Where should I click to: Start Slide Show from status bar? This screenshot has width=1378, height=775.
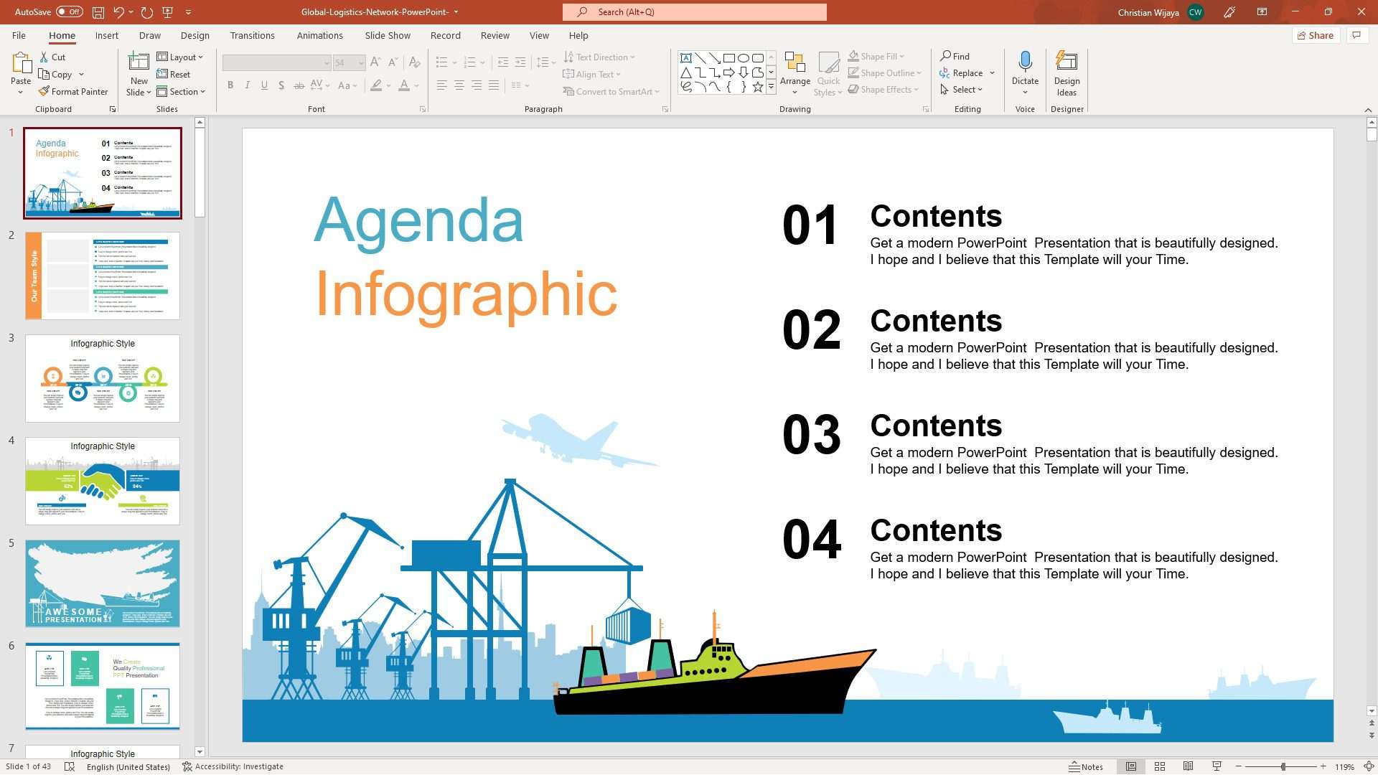point(1217,766)
